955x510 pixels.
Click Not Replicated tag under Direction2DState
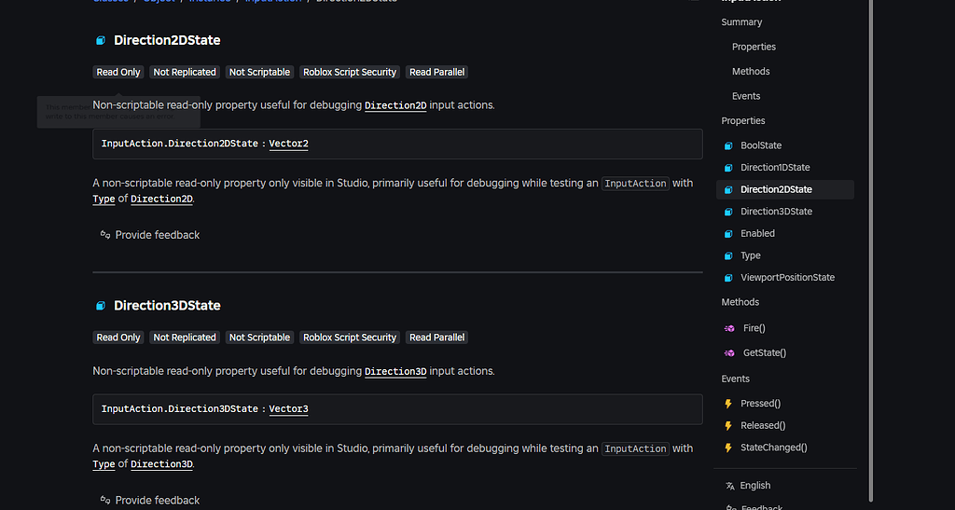point(185,72)
